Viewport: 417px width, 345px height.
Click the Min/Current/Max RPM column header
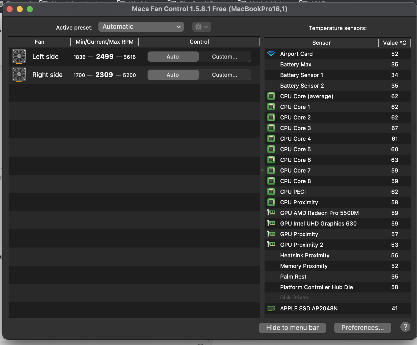pyautogui.click(x=105, y=42)
